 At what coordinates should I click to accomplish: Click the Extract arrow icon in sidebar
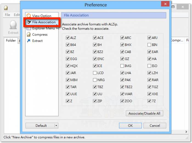29,41
